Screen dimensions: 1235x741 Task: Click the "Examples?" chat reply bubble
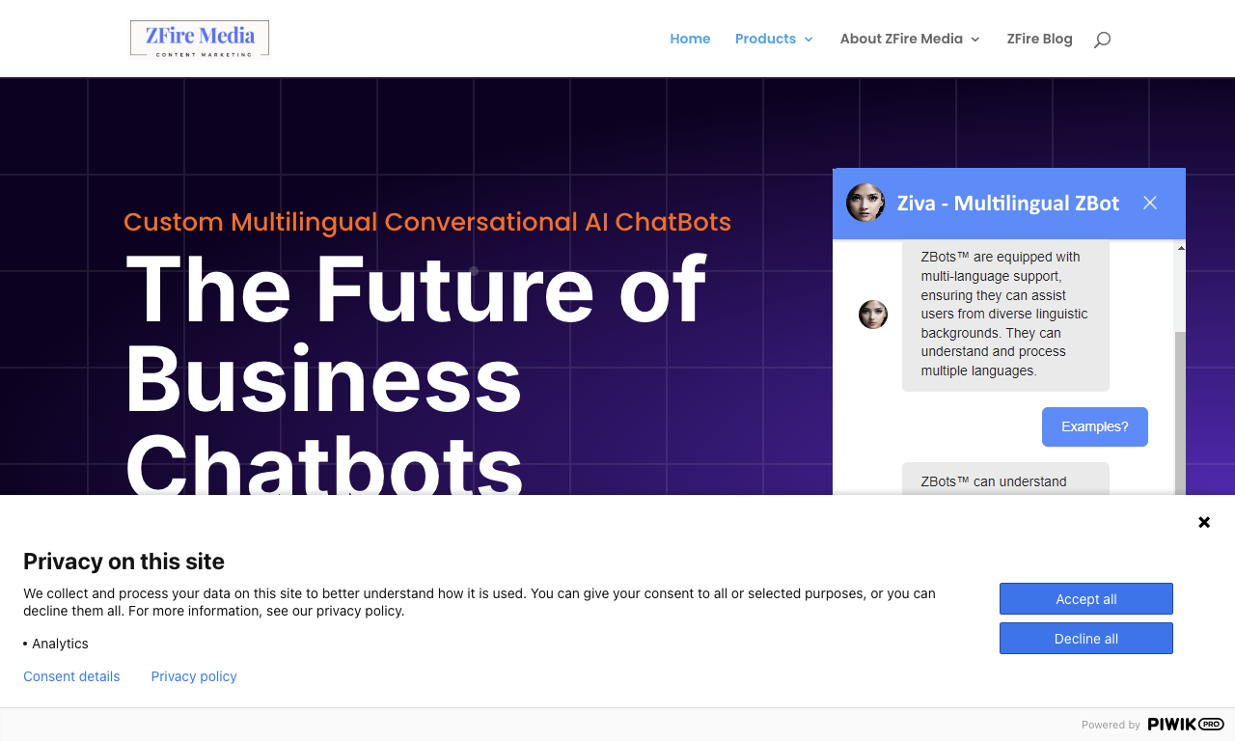tap(1095, 426)
